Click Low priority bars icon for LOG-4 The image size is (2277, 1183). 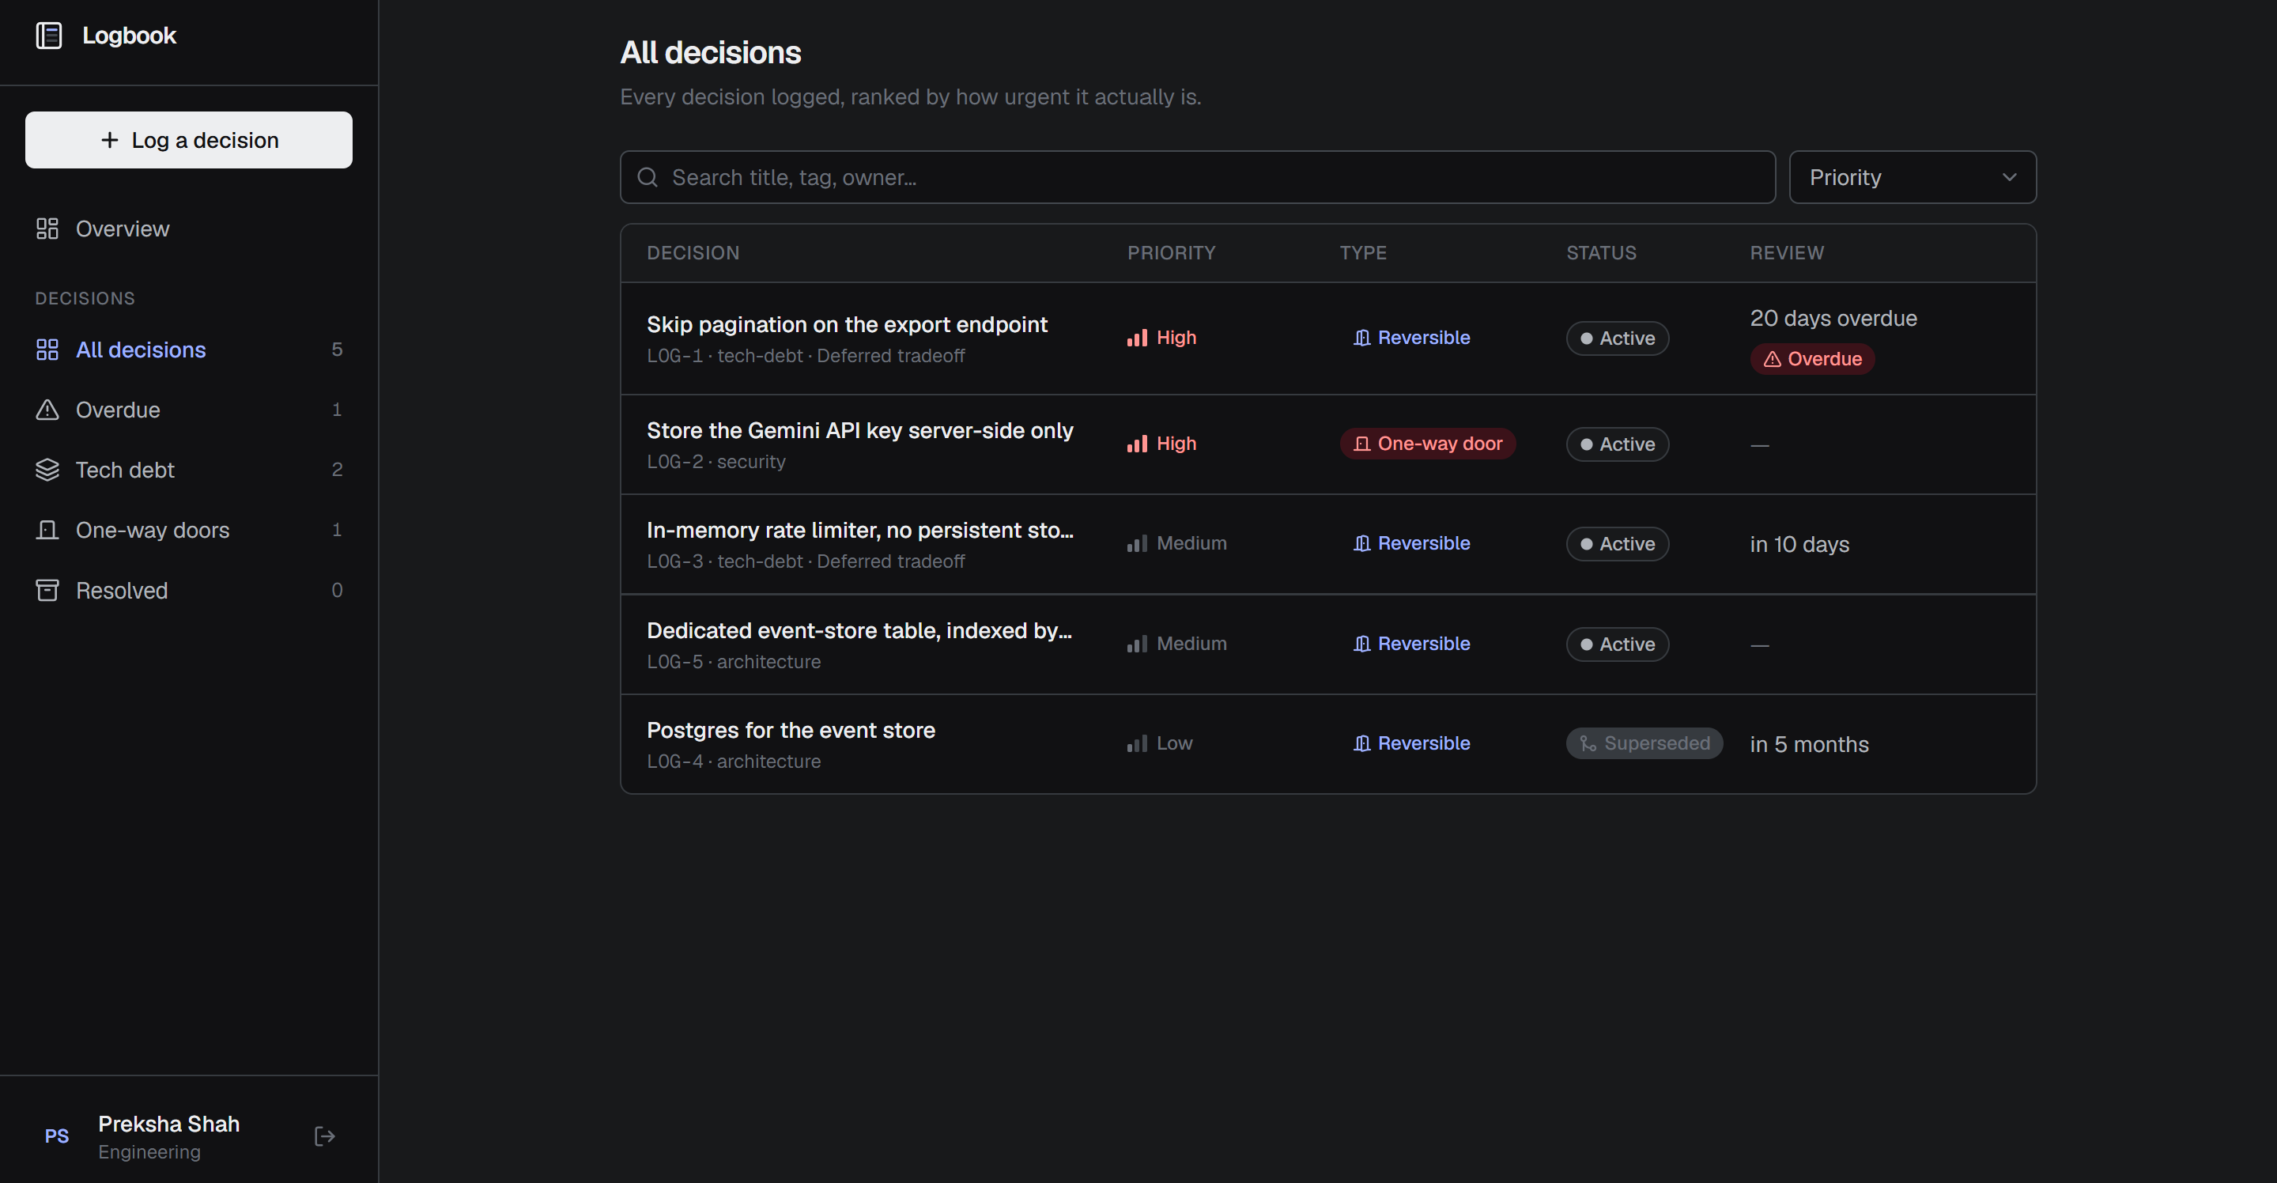pos(1137,743)
